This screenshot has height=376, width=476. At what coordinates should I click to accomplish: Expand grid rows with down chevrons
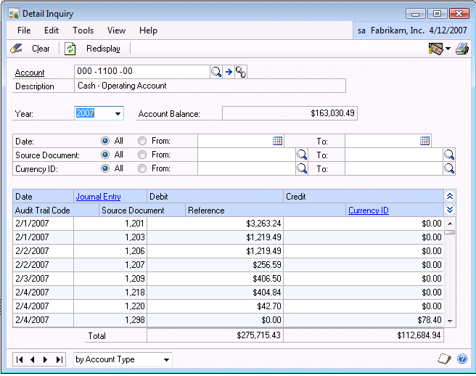click(x=450, y=210)
